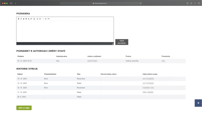
Task: Click the remove formatting icon
Action: (34, 19)
